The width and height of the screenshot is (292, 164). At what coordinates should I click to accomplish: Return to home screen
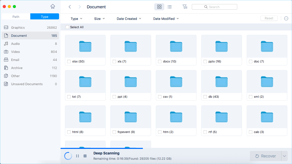coord(52,6)
